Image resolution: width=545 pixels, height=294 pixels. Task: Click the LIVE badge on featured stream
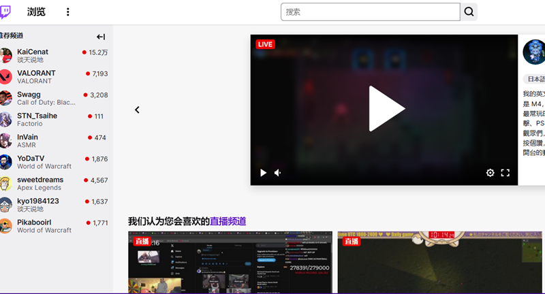click(x=265, y=44)
